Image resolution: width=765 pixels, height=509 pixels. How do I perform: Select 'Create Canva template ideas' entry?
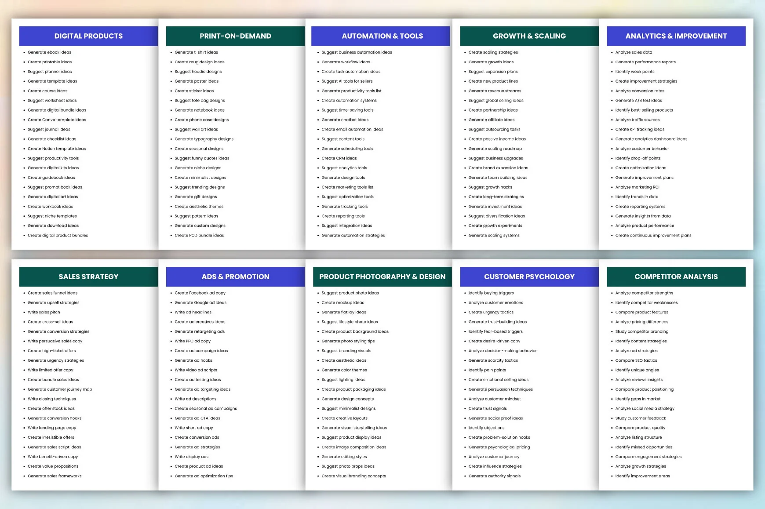(57, 120)
